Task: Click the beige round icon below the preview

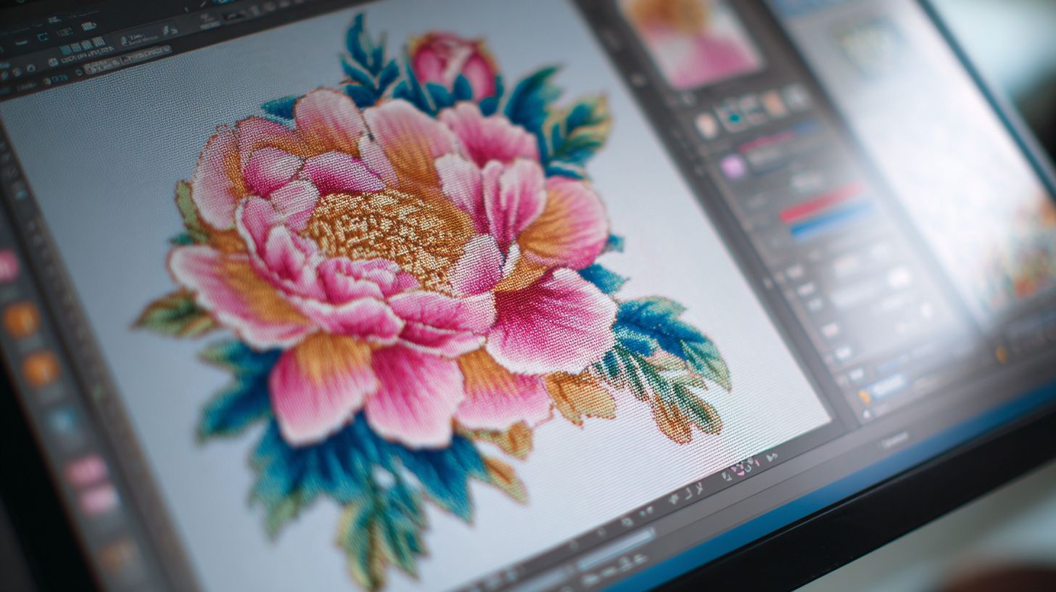Action: (706, 126)
